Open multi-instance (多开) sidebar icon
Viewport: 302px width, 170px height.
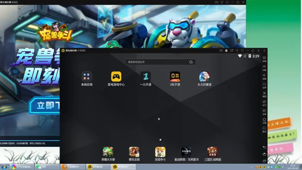(x=264, y=103)
